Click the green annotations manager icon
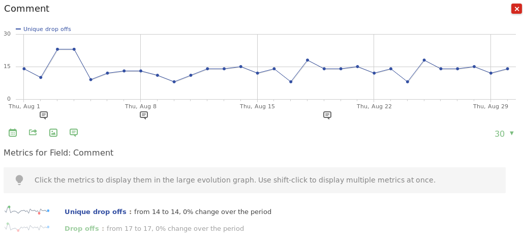Viewport: 523px width, 243px height. (x=74, y=133)
